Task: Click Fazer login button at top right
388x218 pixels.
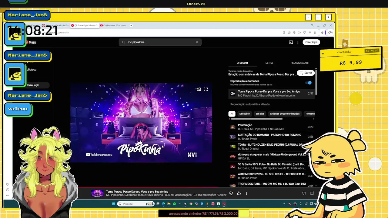Action: coord(311,42)
